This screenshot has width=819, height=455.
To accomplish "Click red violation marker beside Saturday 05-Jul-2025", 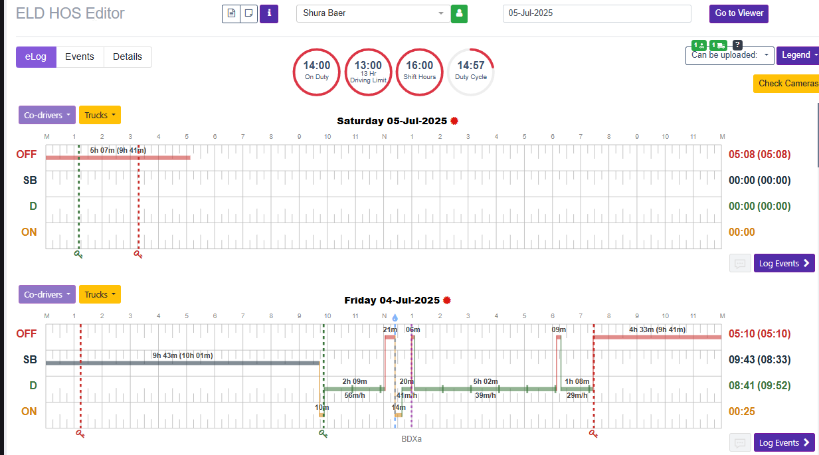I will 454,121.
